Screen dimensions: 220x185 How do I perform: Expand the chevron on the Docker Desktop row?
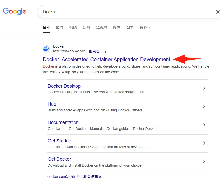coord(204,88)
